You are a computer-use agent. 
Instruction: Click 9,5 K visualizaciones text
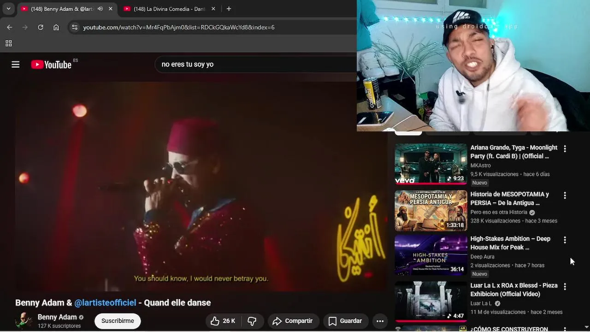coord(494,174)
